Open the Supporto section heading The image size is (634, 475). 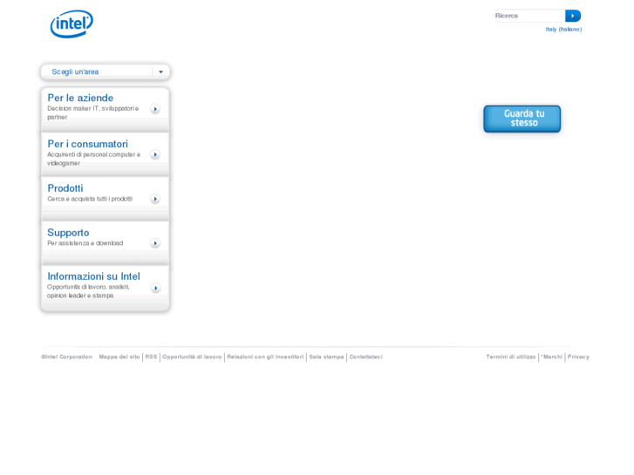[68, 233]
